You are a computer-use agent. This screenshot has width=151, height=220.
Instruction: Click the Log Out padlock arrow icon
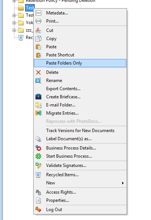pos(38,210)
